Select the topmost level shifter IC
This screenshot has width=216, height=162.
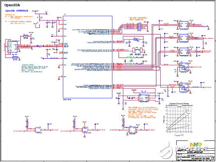[184, 25]
